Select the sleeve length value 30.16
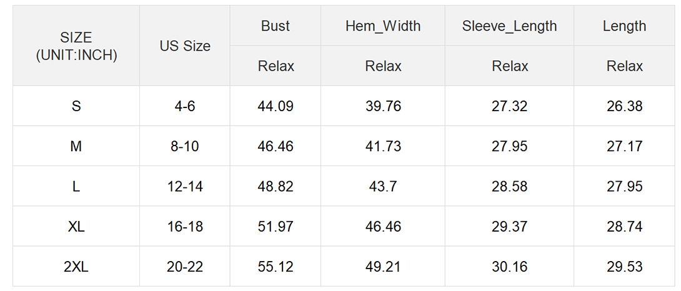681x291 pixels. tap(509, 266)
